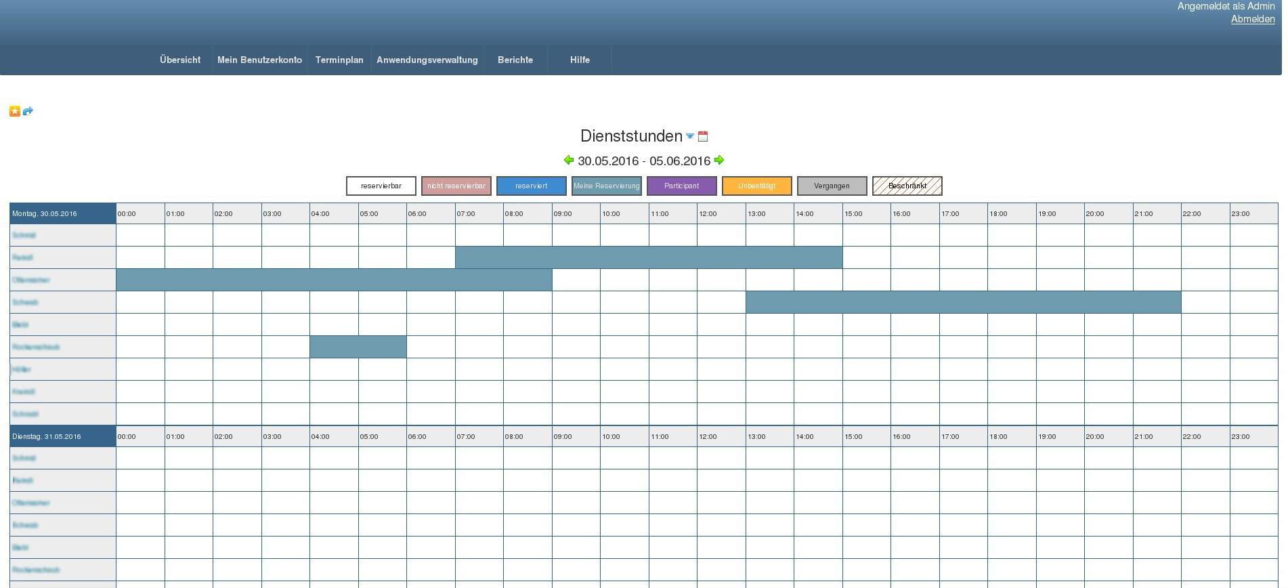
Task: Select the Berichte menu item
Action: [515, 60]
